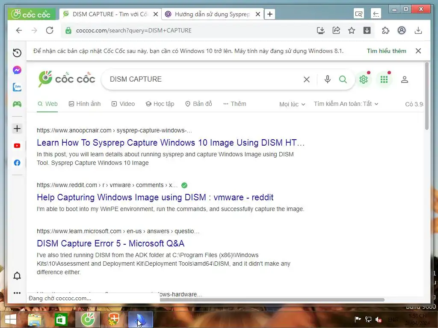Select the Web search category
The width and height of the screenshot is (438, 328).
pyautogui.click(x=47, y=104)
